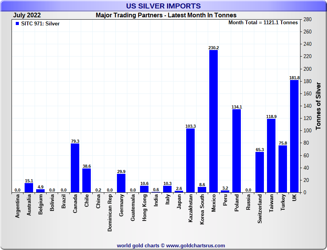
Task: Click the '65.3' value label above Switzerland
Action: (260, 150)
